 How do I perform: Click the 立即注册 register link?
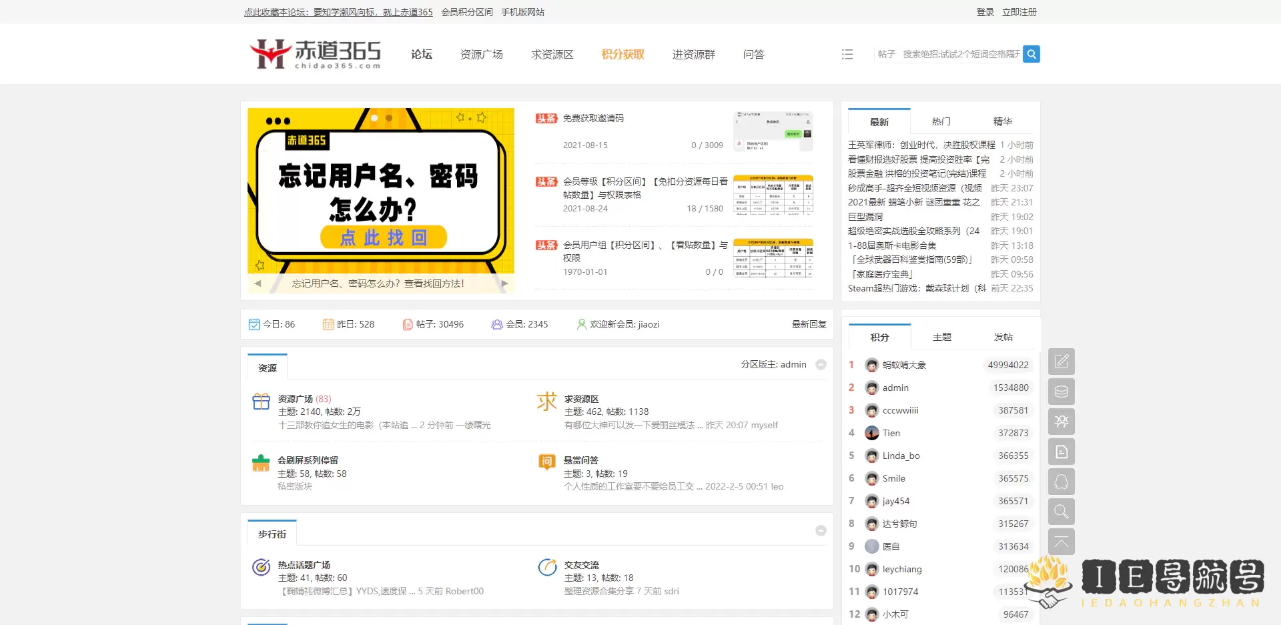coord(1019,12)
